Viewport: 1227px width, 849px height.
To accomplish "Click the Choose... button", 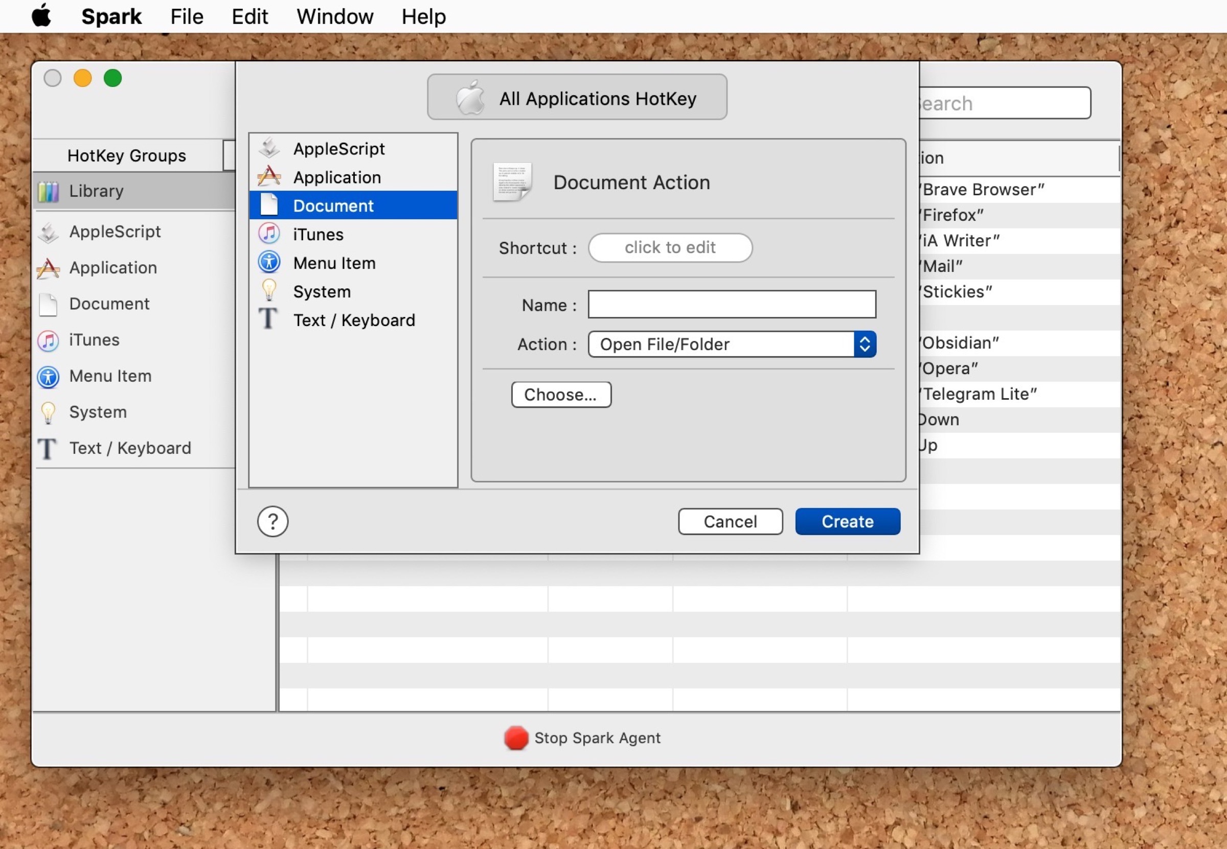I will (561, 395).
